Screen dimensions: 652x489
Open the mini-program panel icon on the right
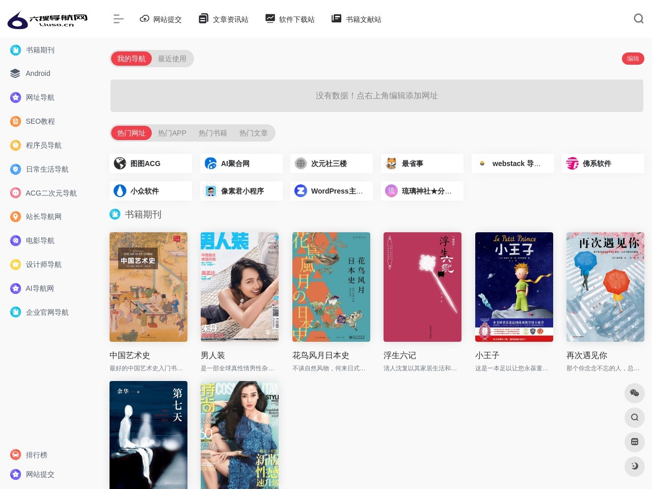[x=634, y=442]
